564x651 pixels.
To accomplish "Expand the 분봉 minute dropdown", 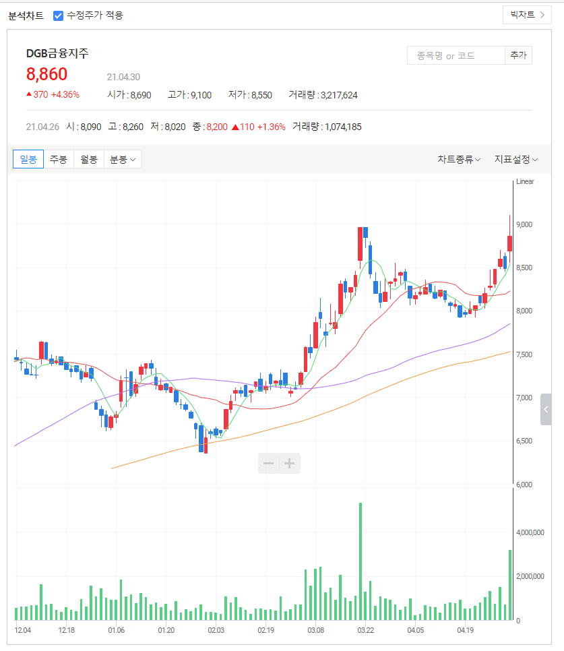I will 123,160.
